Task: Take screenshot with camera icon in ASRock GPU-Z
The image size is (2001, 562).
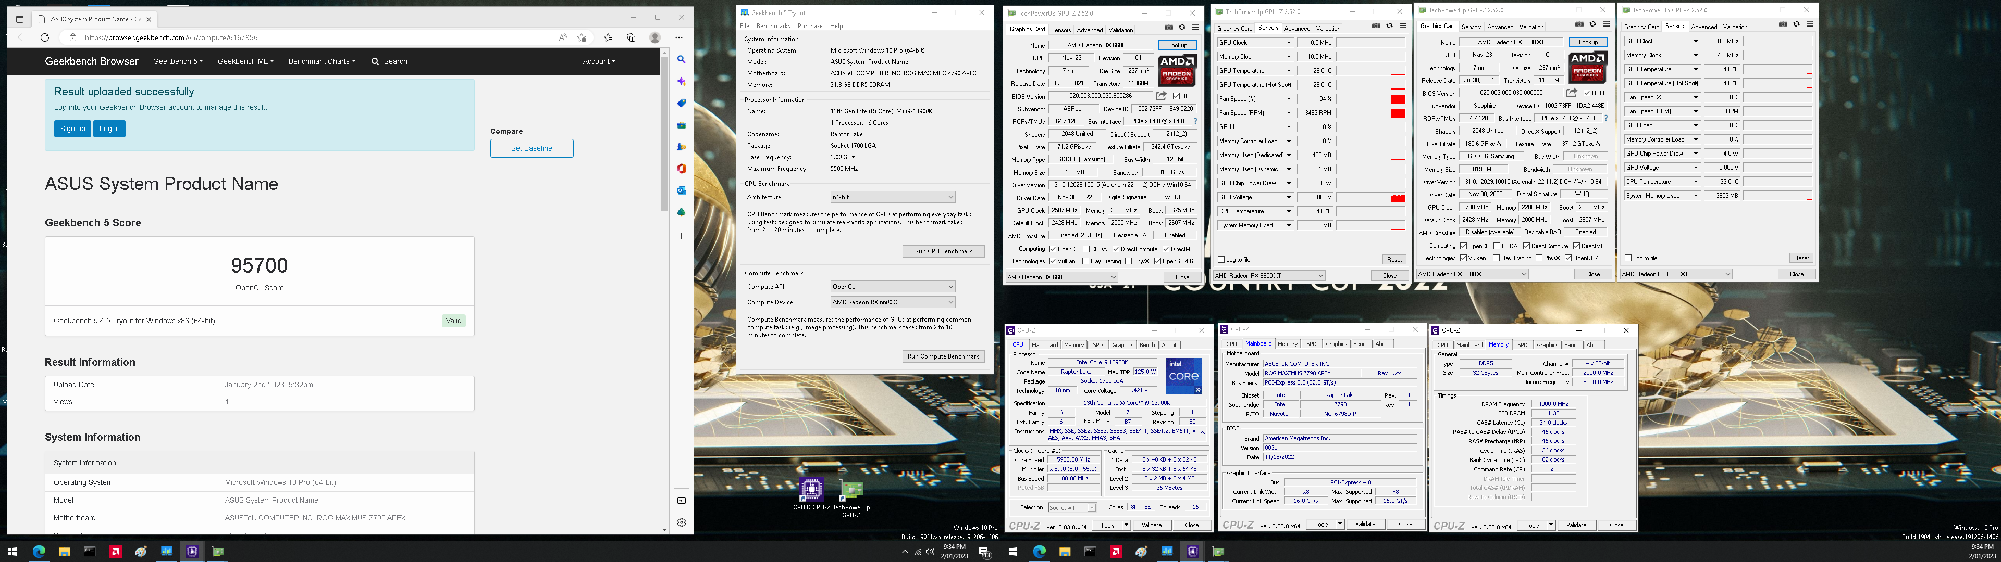Action: (1168, 27)
